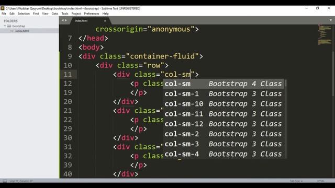Place cursor on crossorigin="anonymous" text

[147, 29]
